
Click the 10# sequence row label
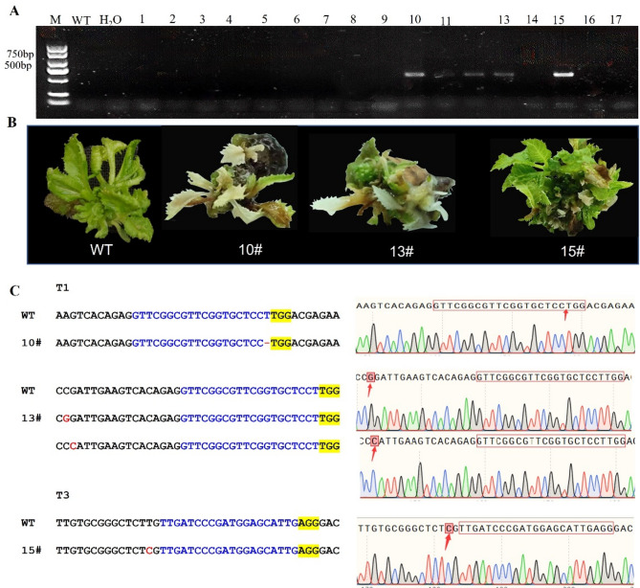pyautogui.click(x=32, y=343)
